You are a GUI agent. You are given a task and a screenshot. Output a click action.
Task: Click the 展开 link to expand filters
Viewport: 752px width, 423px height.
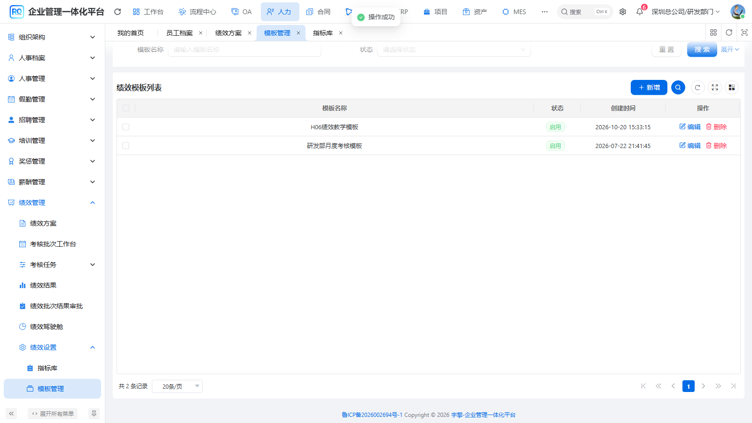[x=730, y=49]
